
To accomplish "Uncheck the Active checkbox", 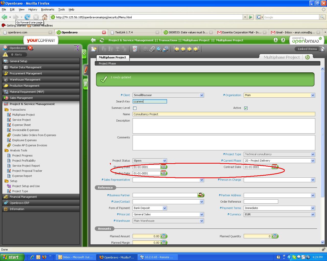I will coord(246,108).
